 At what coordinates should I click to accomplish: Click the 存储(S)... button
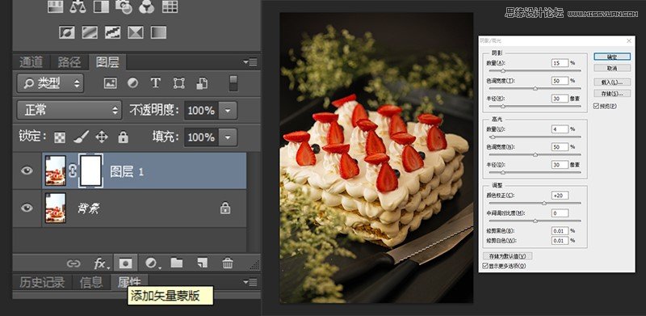612,93
